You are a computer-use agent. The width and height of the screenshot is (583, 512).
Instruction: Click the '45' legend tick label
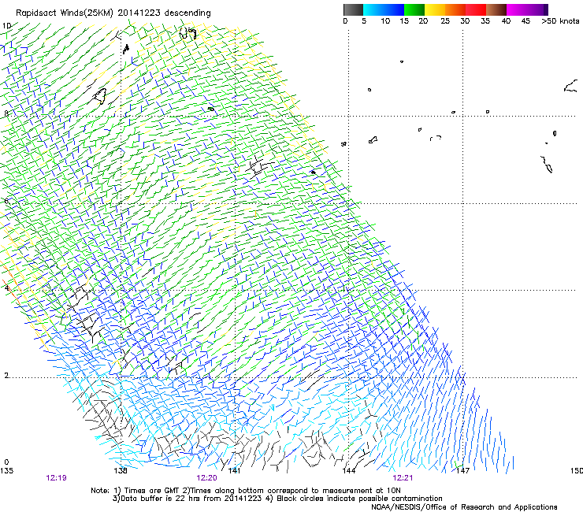(525, 21)
